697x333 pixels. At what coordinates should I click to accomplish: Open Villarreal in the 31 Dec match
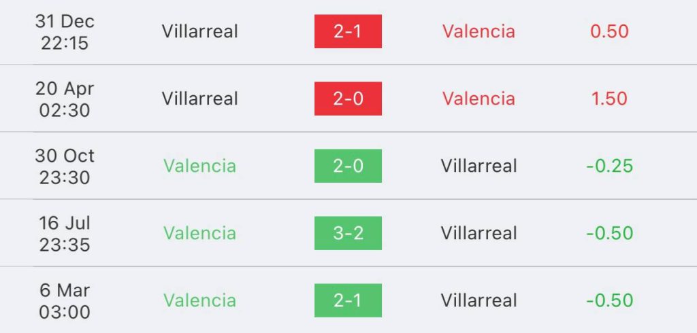coord(200,31)
